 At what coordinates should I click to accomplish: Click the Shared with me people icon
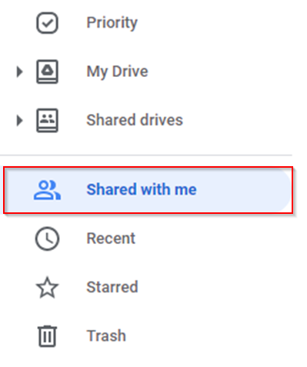coord(47,190)
